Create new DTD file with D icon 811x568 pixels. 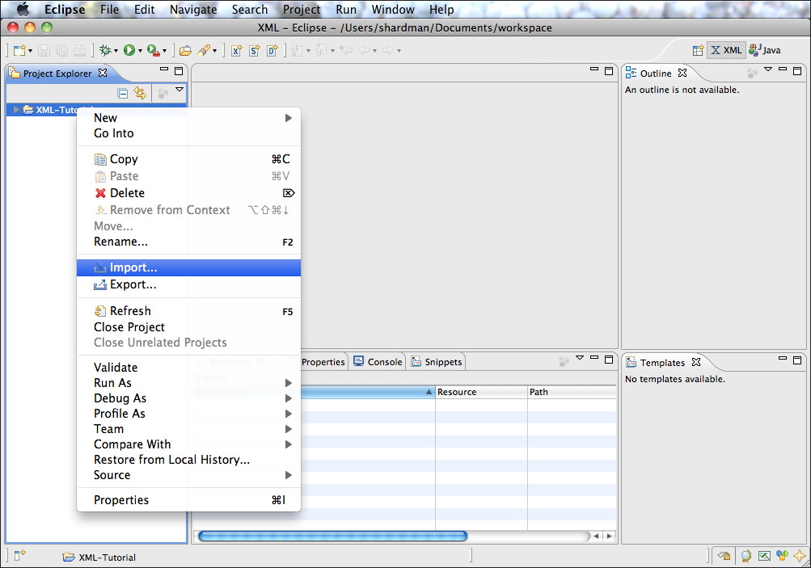pos(272,50)
